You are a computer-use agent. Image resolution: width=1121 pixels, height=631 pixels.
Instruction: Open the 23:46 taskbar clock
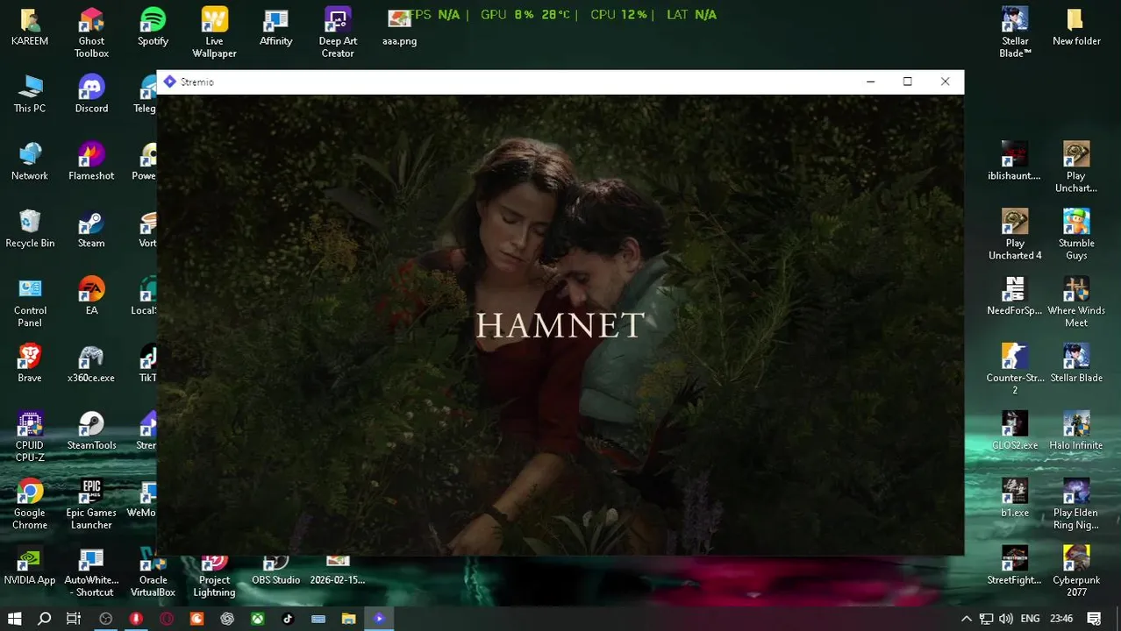pyautogui.click(x=1061, y=619)
